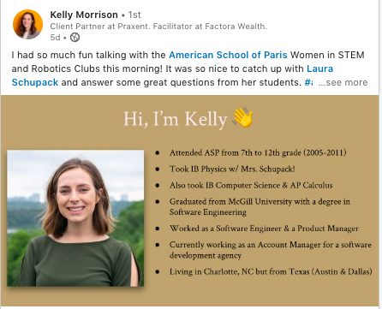
Task: Click the Living in Charlotte, NC line
Action: 271,271
